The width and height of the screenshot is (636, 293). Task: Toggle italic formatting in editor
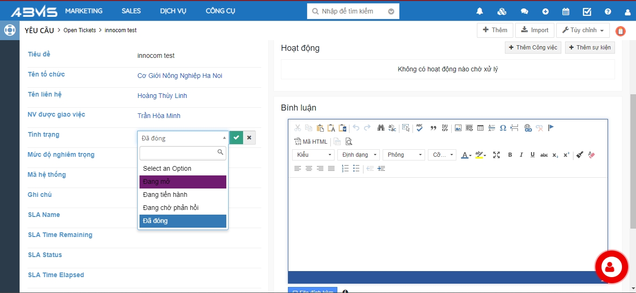521,155
